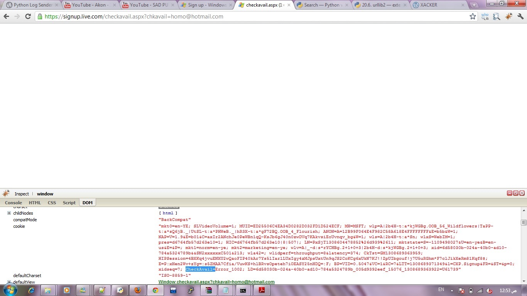Switch to the Console tab in Firebug
Viewport: 527px width, 296px height.
(14, 203)
